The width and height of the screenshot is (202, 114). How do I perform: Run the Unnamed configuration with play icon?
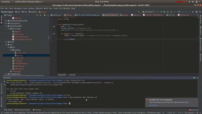click(158, 12)
